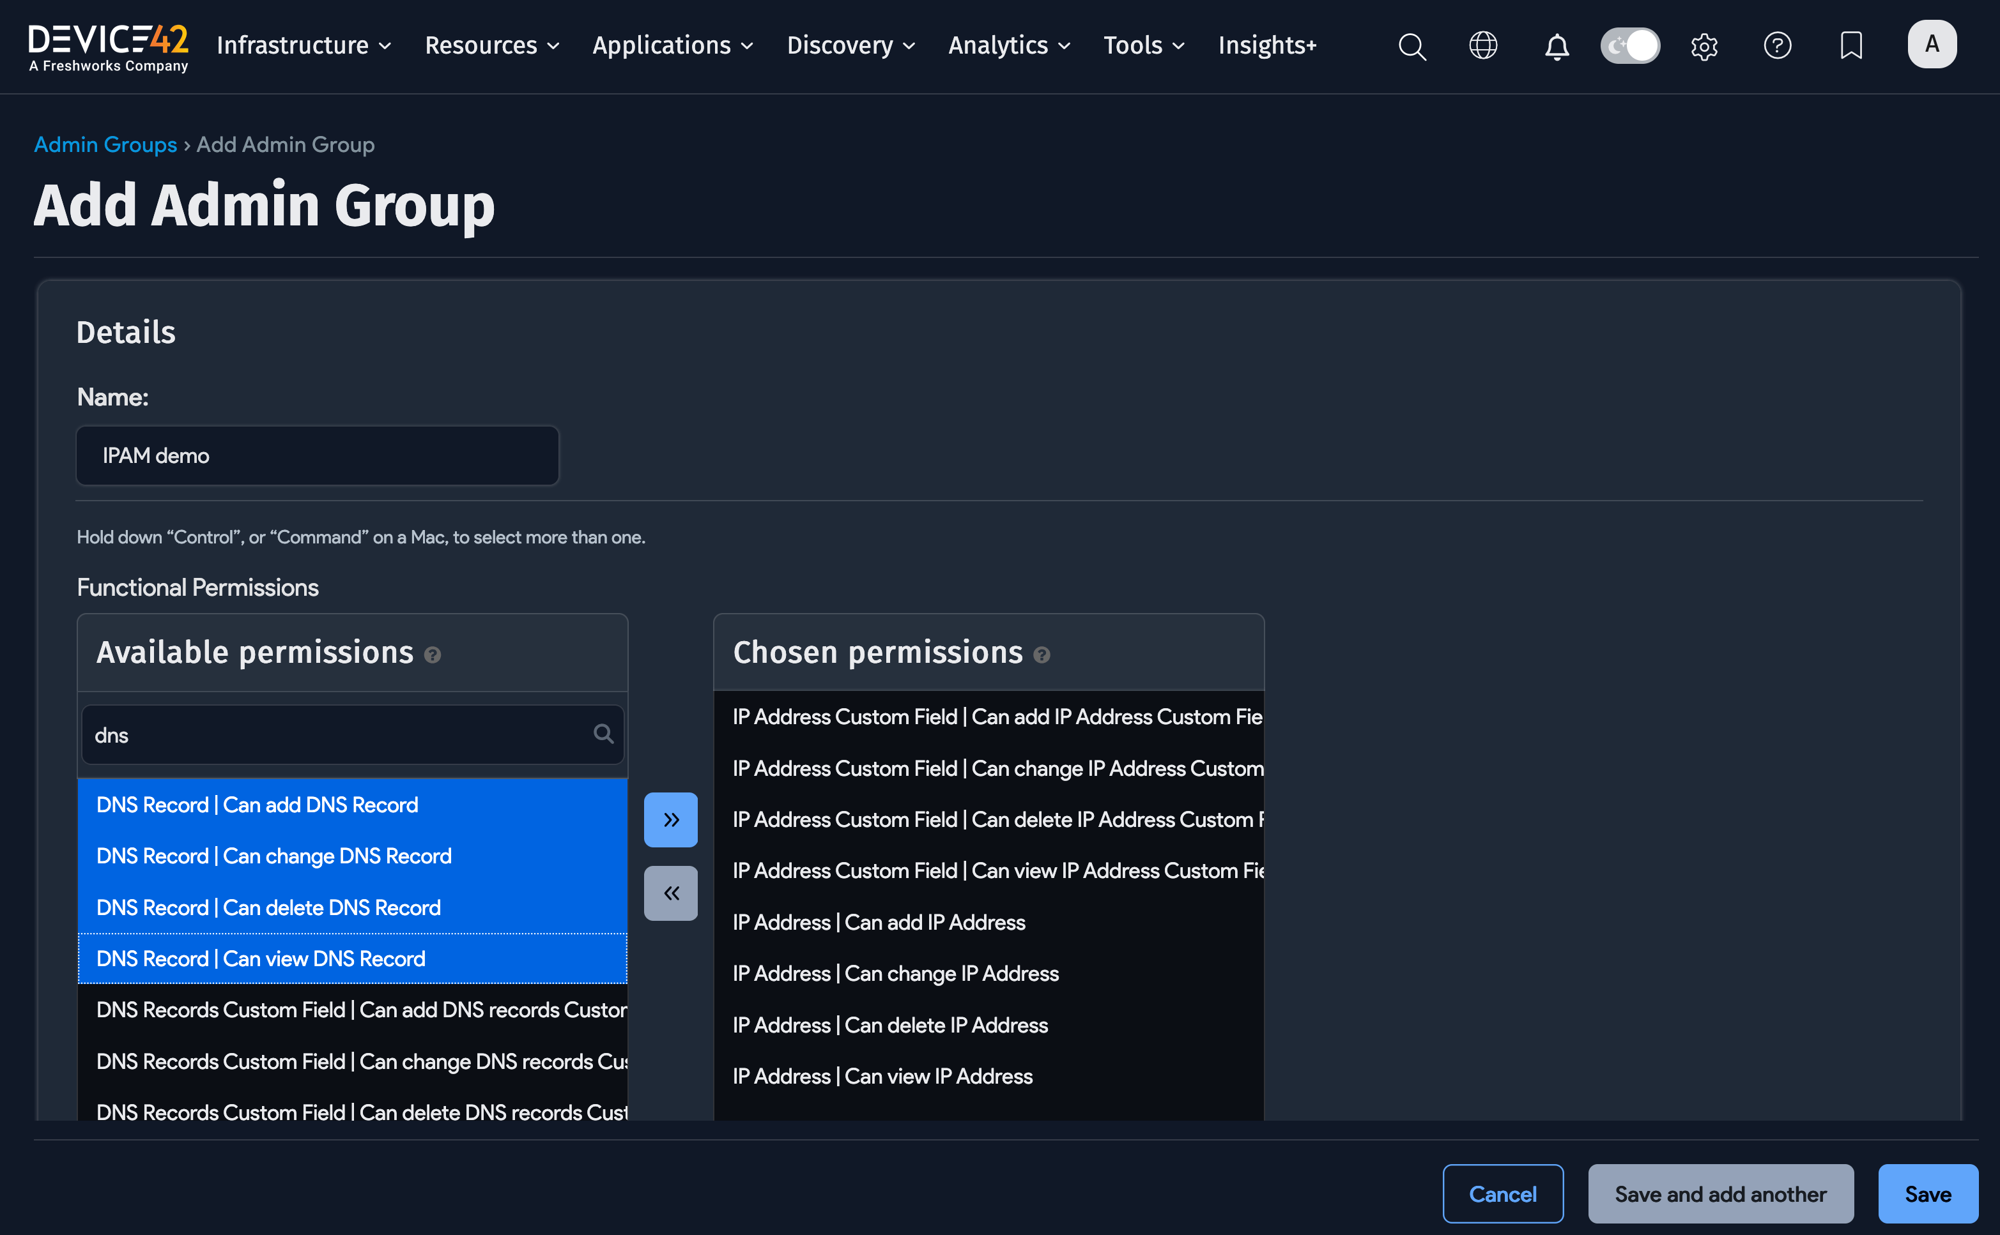Select the Insights+ menu item
The height and width of the screenshot is (1235, 2000).
(x=1268, y=46)
